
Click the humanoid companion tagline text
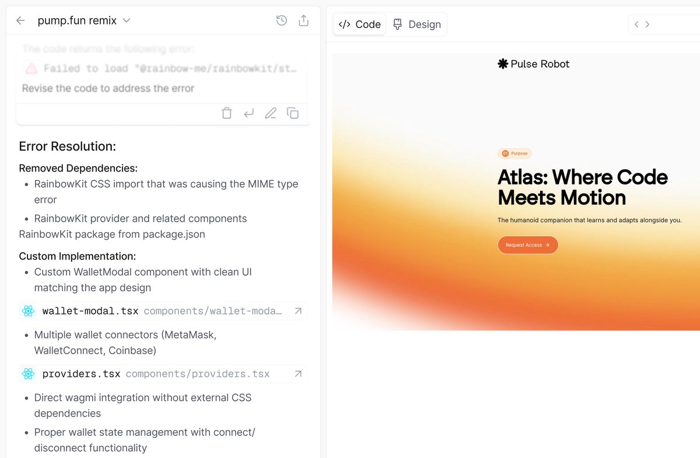590,221
